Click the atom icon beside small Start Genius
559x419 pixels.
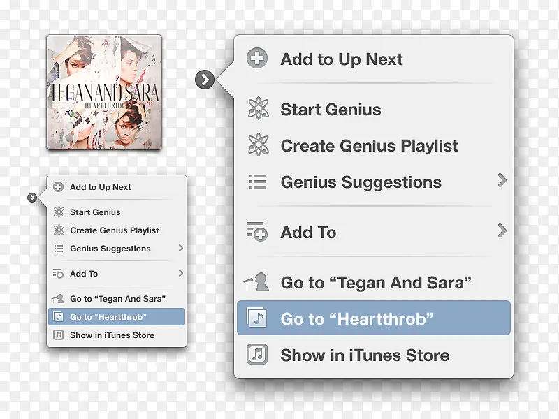(x=59, y=212)
